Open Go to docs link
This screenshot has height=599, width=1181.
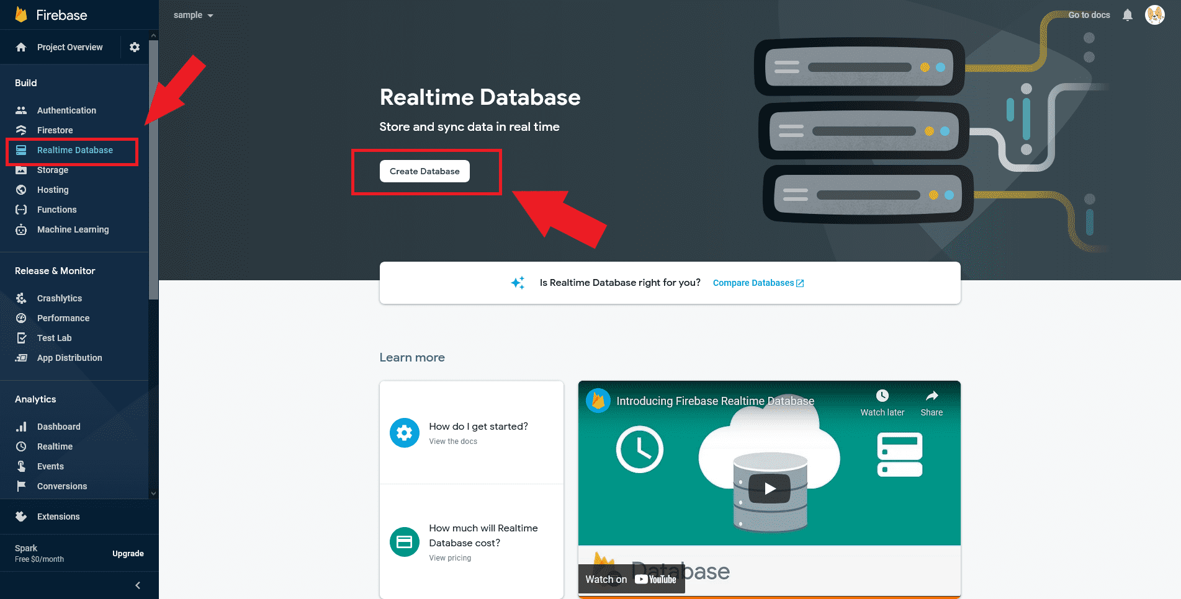(x=1089, y=15)
